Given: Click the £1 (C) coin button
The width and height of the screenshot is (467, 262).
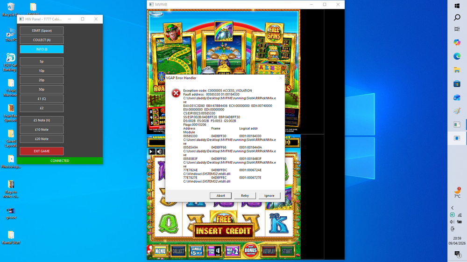Looking at the screenshot, I should tap(42, 99).
